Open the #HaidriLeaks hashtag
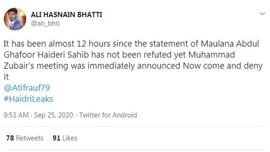The width and height of the screenshot is (270, 152). [28, 99]
